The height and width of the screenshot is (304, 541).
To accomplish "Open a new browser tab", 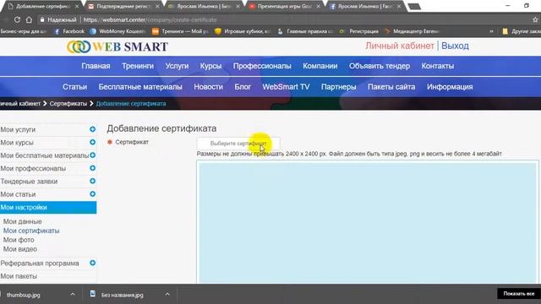I will point(414,7).
